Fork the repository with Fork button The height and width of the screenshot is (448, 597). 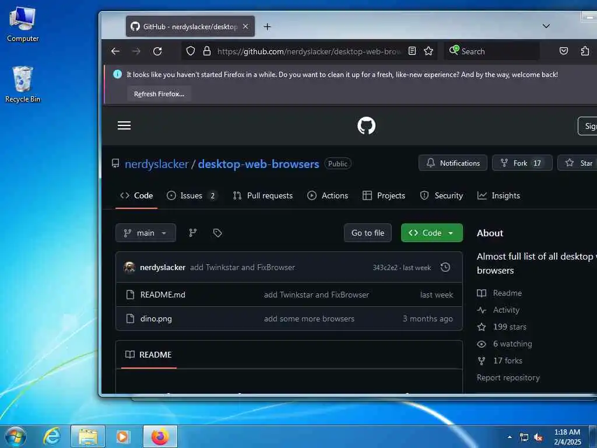tap(522, 163)
